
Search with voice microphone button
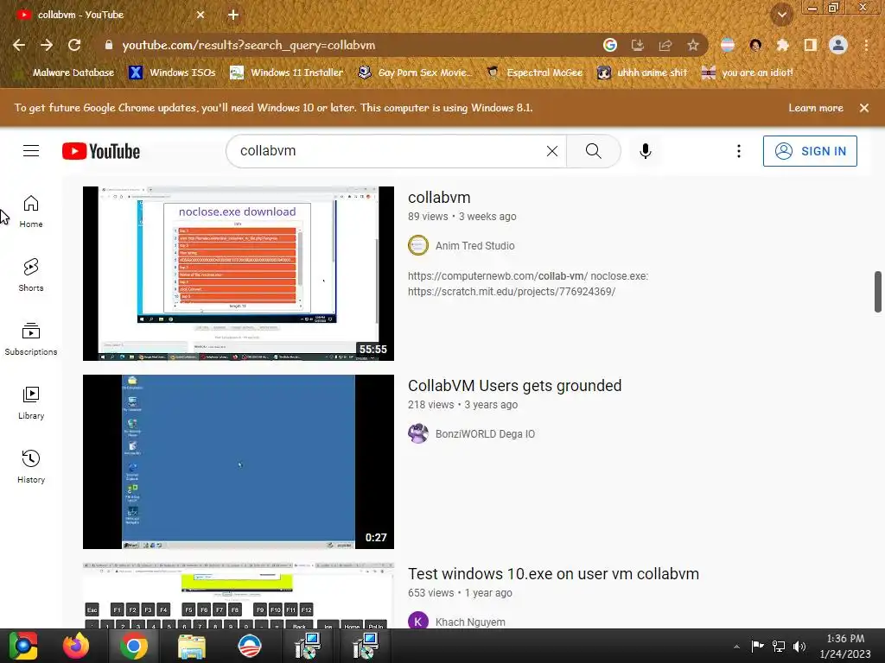645,150
